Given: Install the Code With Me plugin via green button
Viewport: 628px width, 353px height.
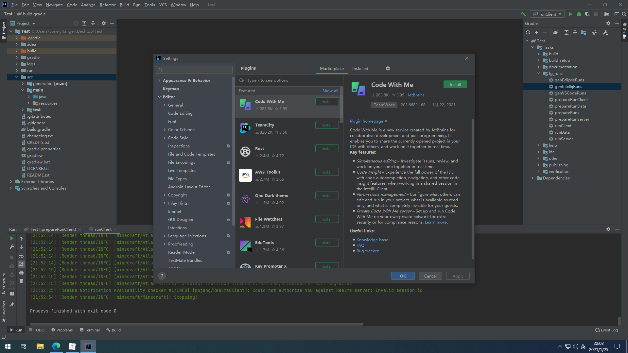Looking at the screenshot, I should click(455, 84).
